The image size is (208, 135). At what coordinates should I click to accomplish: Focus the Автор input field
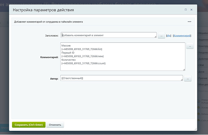click(122, 78)
